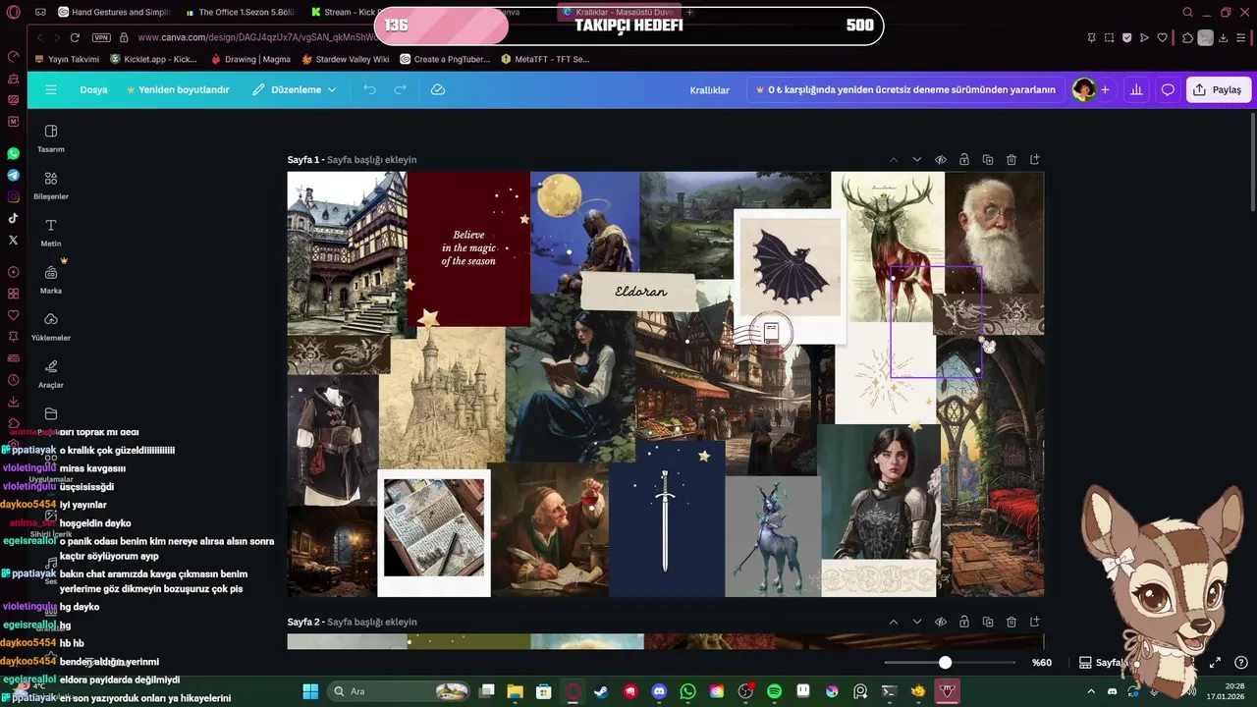Click the plus button to add collaborators
1257x707 pixels.
tap(1105, 89)
